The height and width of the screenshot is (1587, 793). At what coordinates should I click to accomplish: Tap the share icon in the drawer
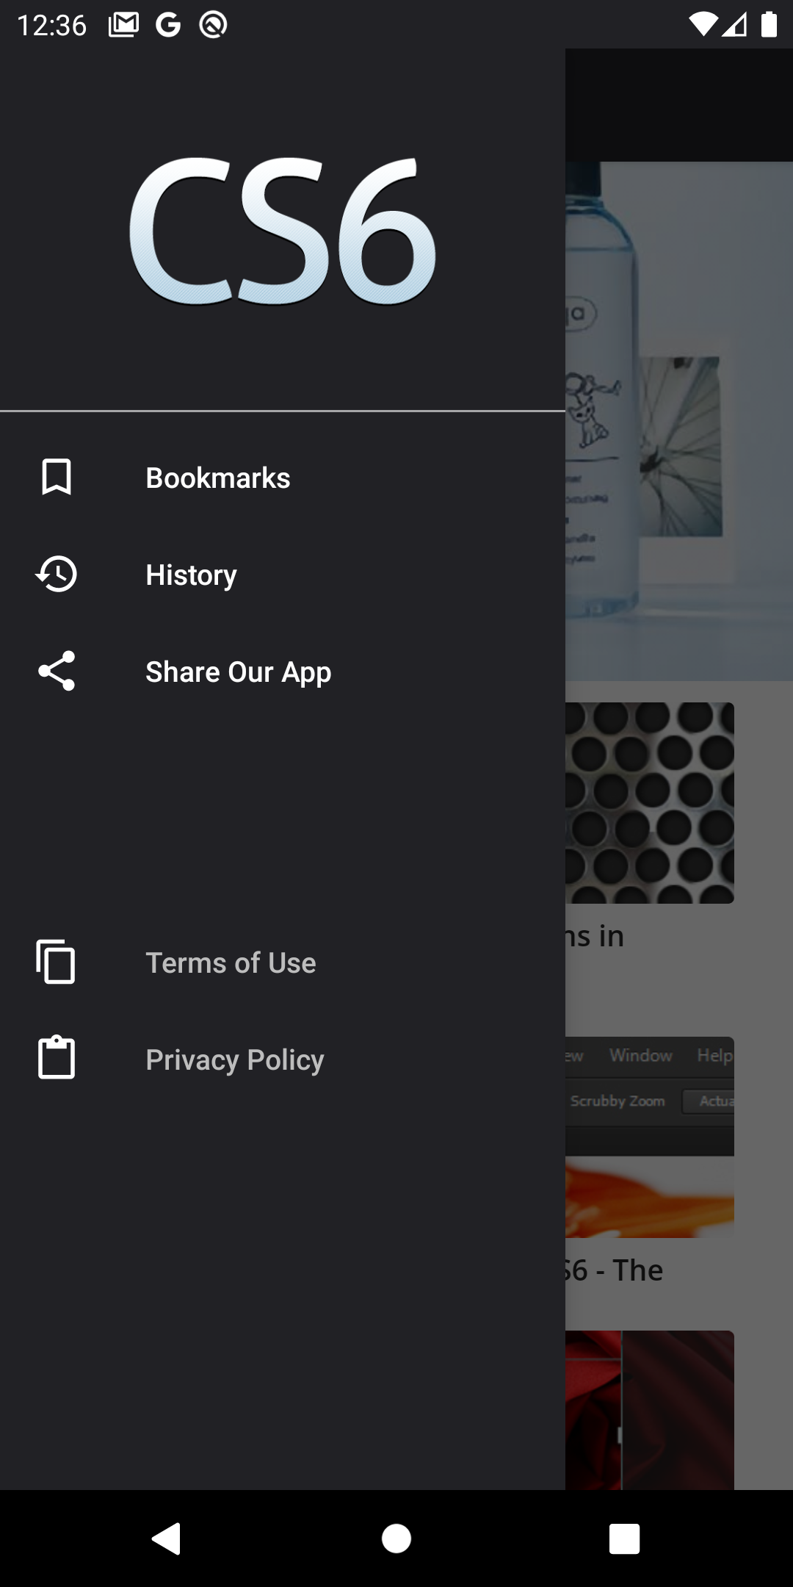[x=57, y=672]
